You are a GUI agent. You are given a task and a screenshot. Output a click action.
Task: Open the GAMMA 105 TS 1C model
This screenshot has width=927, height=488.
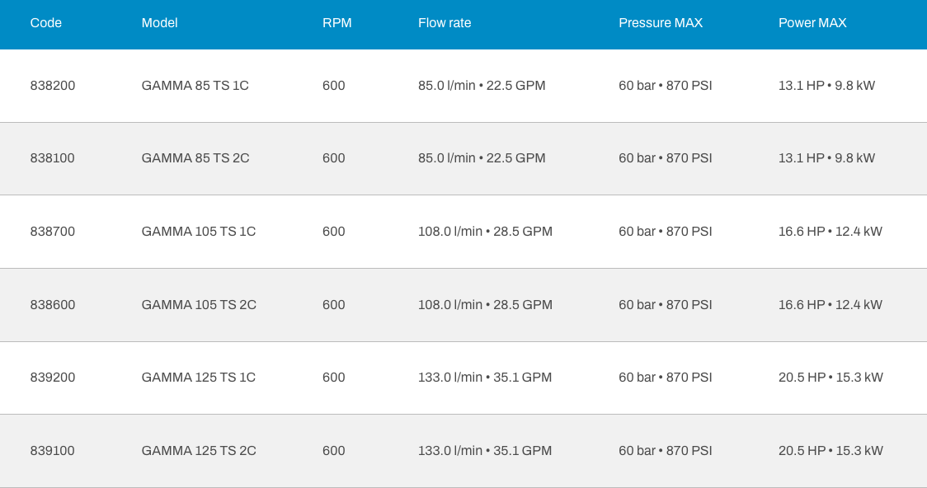pyautogui.click(x=199, y=232)
